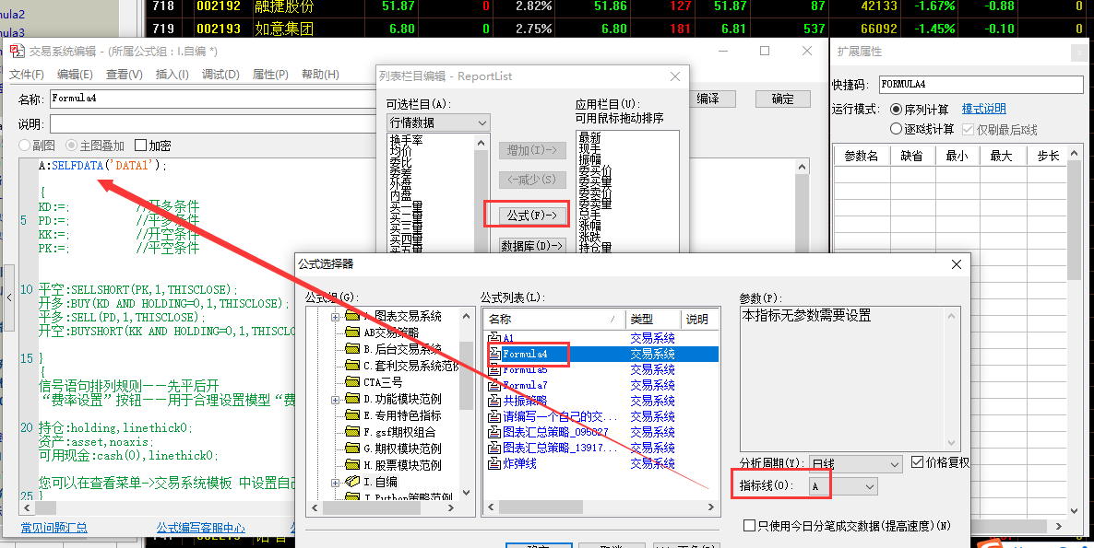The image size is (1094, 548).
Task: Sort formula list by 名称 column header
Action: [554, 319]
